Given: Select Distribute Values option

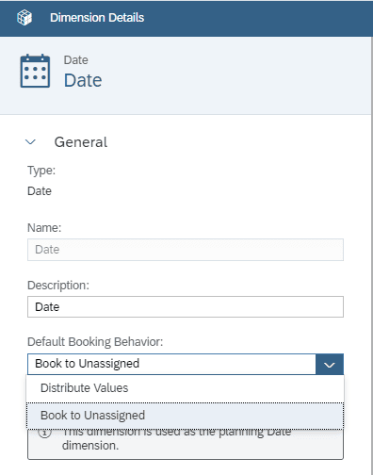Looking at the screenshot, I should pyautogui.click(x=186, y=388).
